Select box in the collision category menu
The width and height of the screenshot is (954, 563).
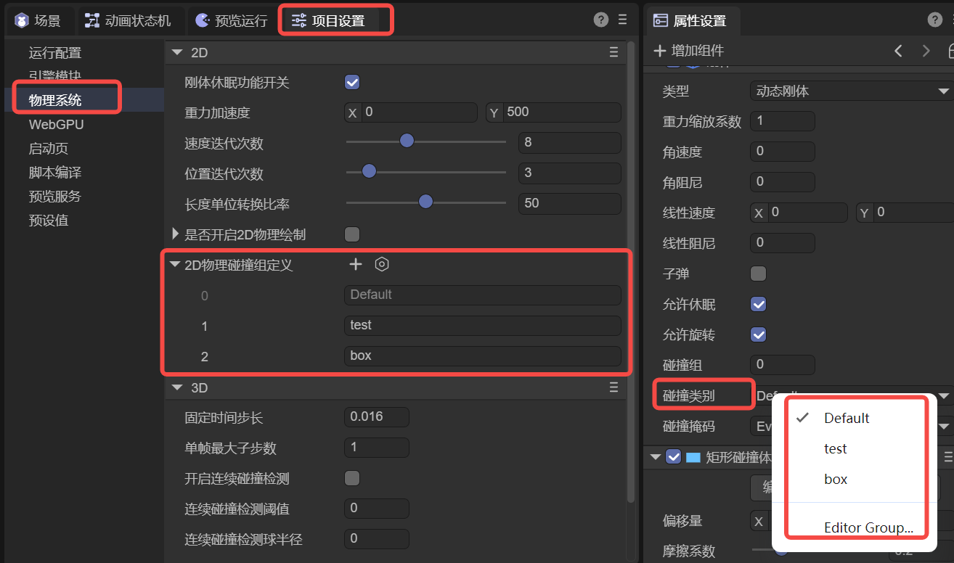836,479
